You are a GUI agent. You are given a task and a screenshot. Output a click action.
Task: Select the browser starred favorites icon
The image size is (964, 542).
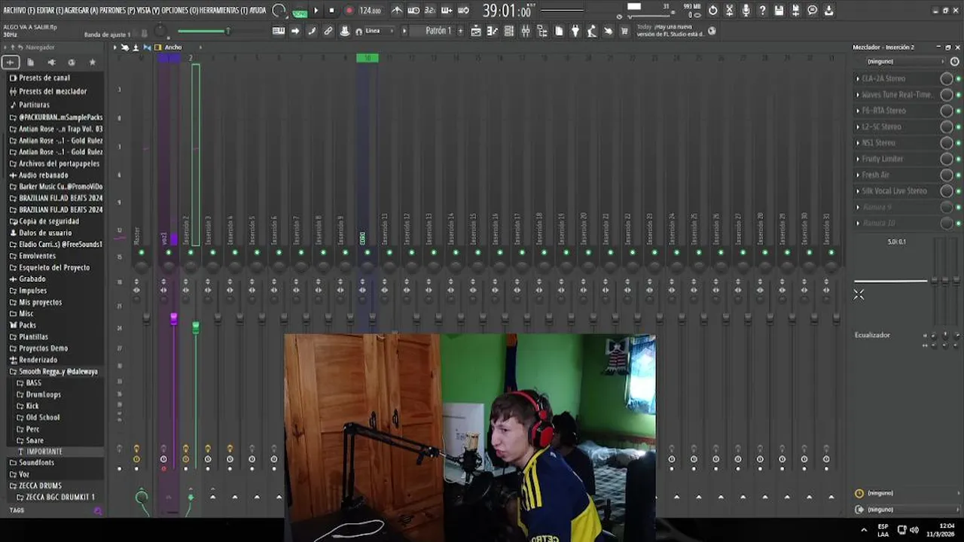point(93,62)
